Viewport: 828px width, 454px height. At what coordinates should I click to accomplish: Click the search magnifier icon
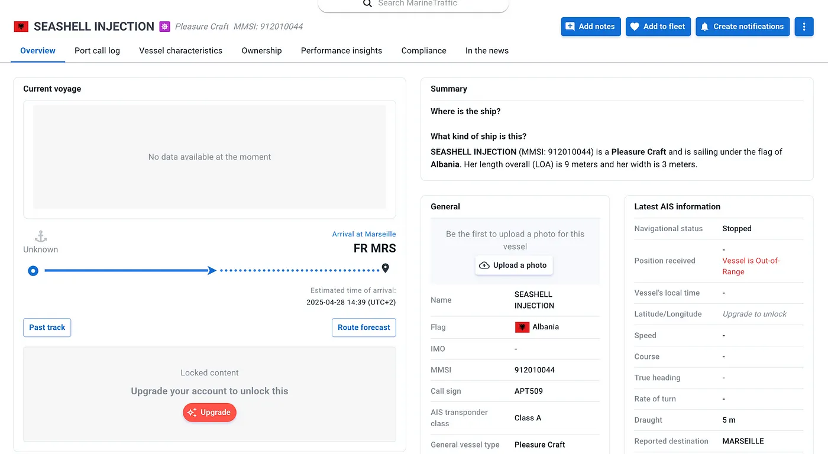pyautogui.click(x=367, y=4)
